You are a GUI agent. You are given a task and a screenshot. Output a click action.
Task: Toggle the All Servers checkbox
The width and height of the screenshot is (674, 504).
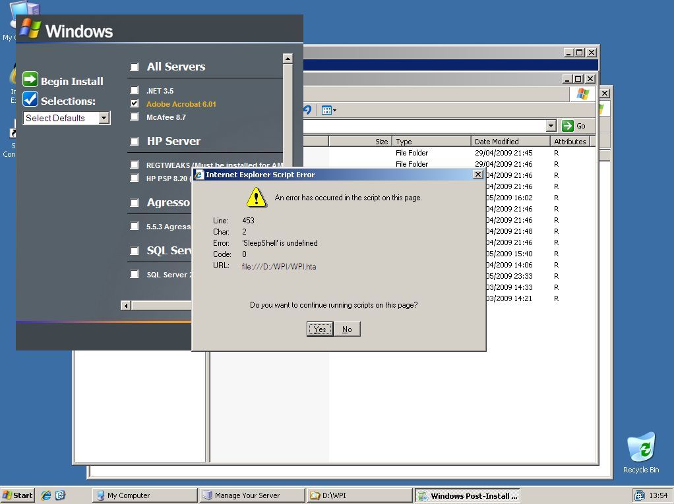(135, 67)
